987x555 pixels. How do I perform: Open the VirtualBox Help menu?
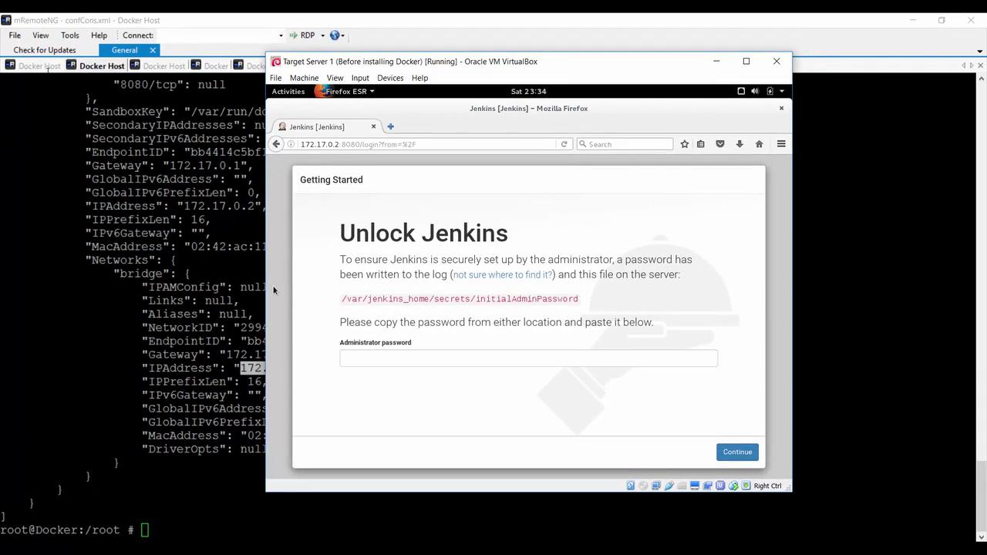[x=419, y=78]
